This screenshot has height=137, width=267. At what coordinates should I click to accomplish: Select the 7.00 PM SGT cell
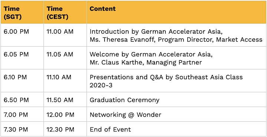[x=22, y=114]
